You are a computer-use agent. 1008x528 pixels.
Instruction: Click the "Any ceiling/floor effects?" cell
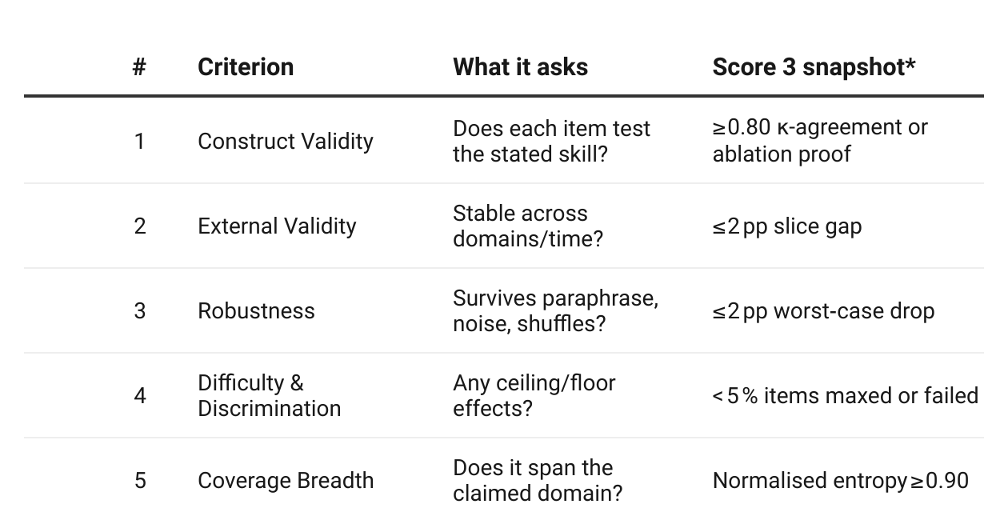[534, 396]
